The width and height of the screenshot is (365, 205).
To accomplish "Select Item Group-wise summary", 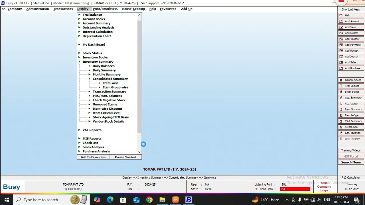I will coord(115,87).
